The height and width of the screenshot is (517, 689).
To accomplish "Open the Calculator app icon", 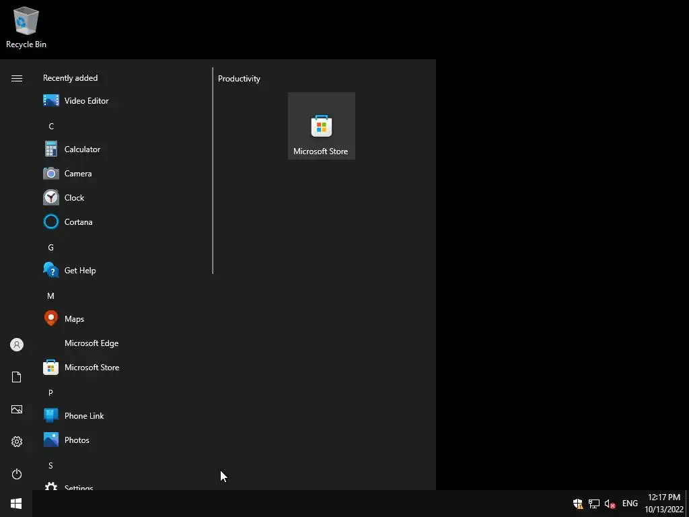I will point(51,149).
